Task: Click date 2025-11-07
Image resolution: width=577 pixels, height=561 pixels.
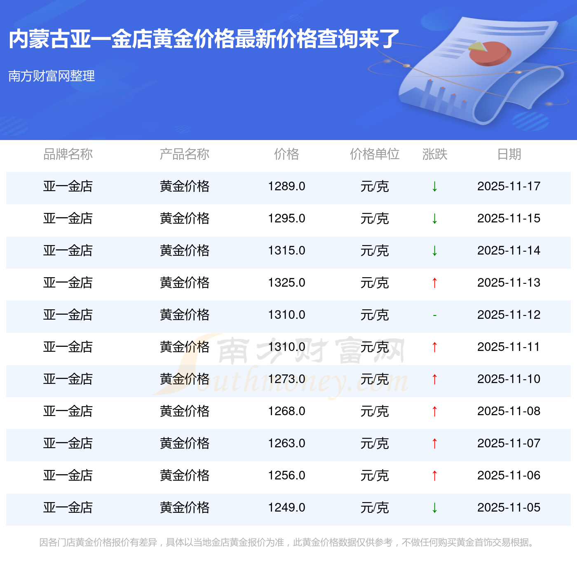Action: [509, 443]
